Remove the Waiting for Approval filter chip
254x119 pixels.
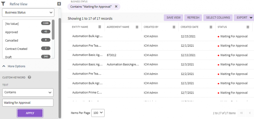pyautogui.click(x=116, y=7)
